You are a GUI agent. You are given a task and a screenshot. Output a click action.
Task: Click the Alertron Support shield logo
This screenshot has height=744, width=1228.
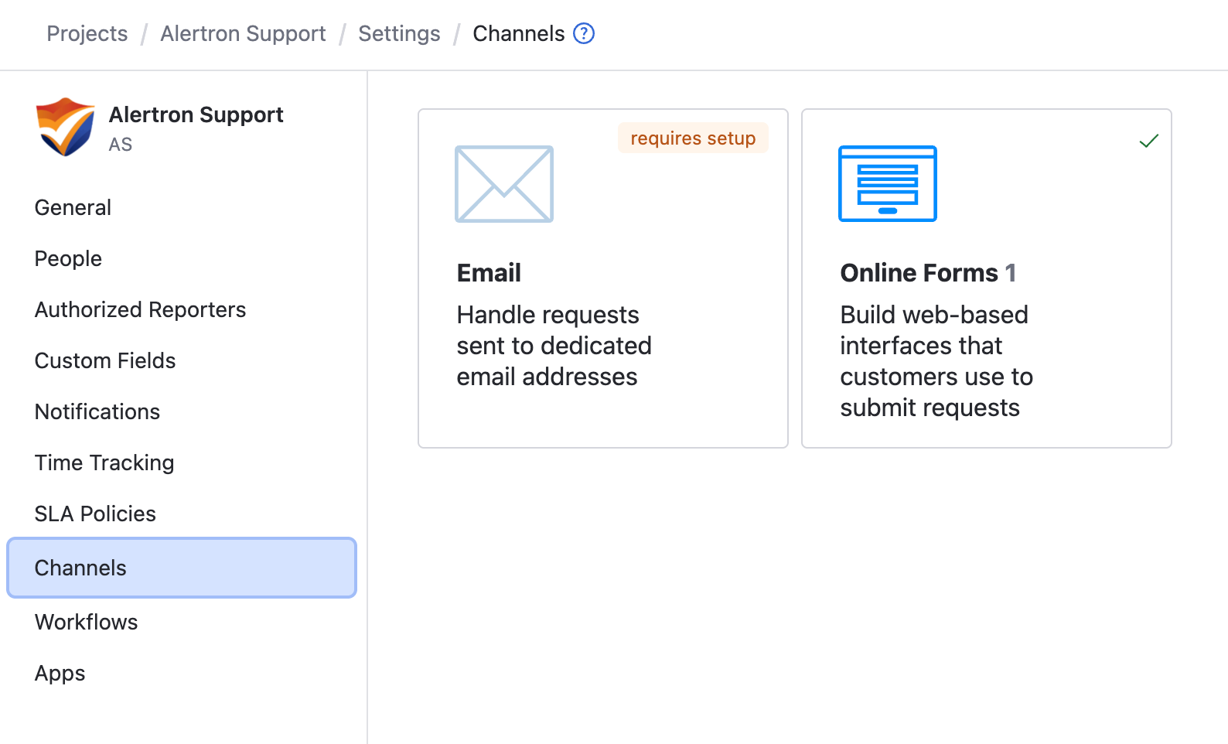[x=66, y=127]
